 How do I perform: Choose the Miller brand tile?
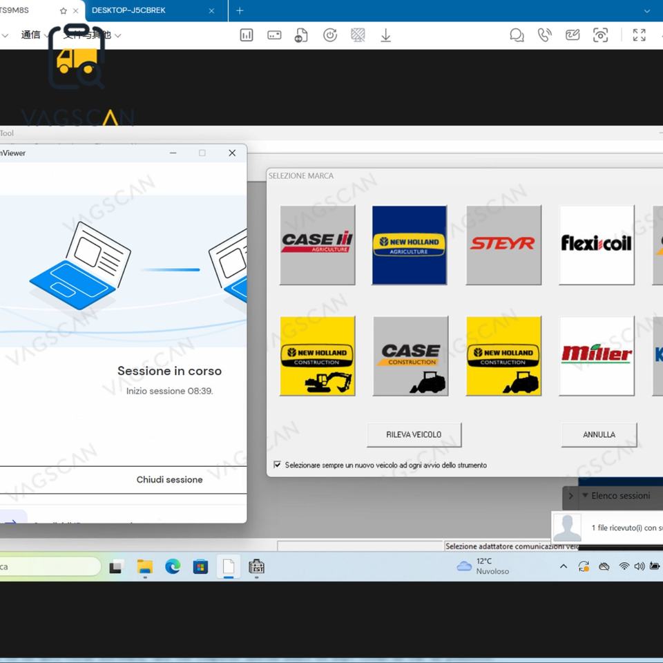(x=596, y=356)
